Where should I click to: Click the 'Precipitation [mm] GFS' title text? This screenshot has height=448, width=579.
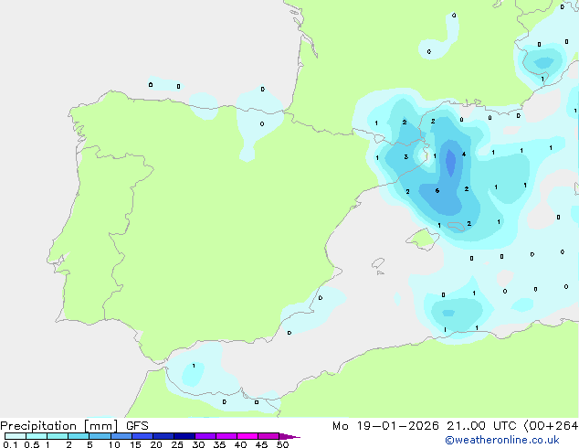click(74, 426)
